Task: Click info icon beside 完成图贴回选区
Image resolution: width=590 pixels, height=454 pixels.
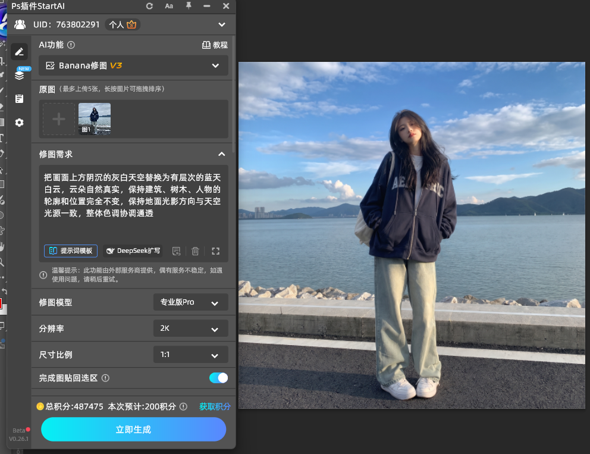Action: click(x=106, y=378)
